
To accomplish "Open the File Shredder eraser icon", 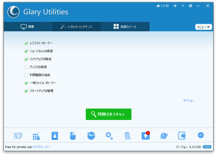I will [182, 136].
